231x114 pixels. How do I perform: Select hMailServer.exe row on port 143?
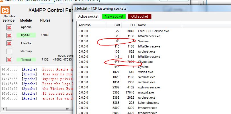point(153,57)
